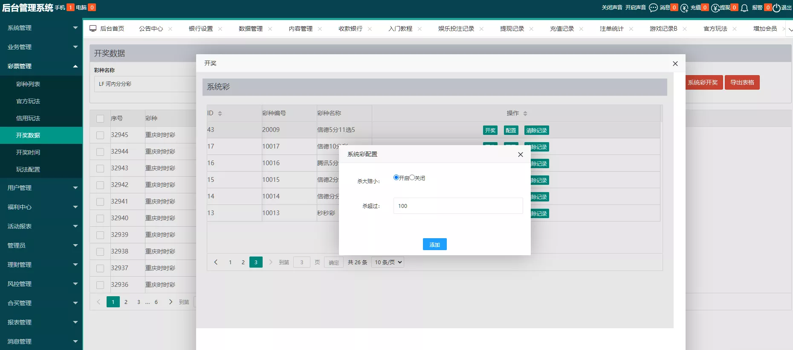This screenshot has width=793, height=350.
Task: Click the monitor icon beside 后台首页
Action: click(x=93, y=29)
